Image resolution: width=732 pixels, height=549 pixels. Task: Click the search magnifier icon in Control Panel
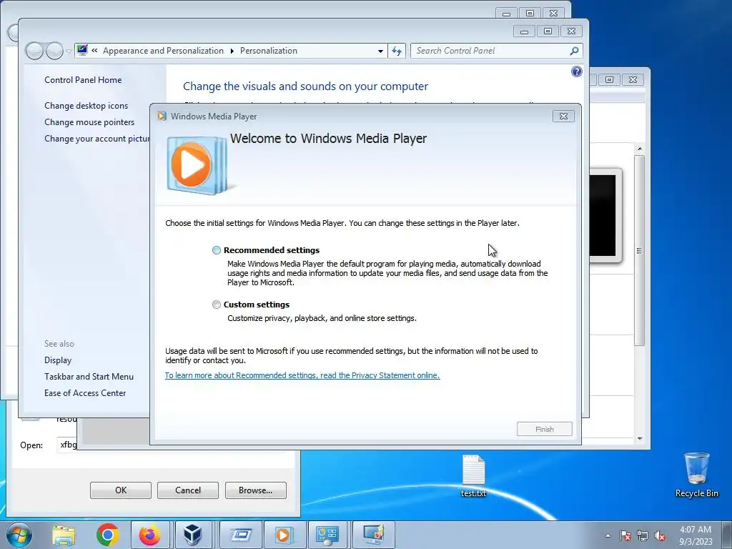[x=574, y=51]
